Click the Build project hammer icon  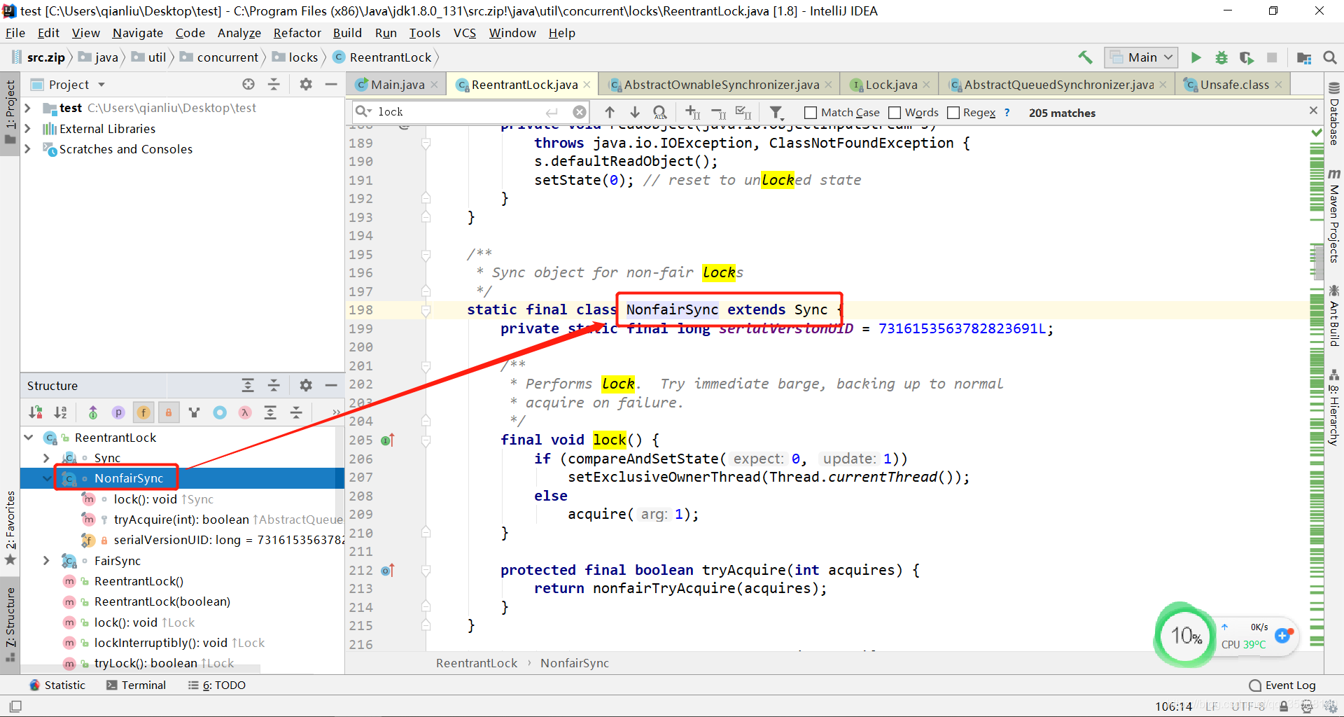coord(1085,57)
